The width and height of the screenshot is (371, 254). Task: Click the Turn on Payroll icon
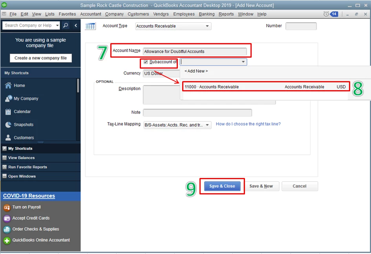[x=7, y=207]
